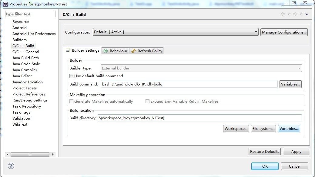Viewport: 315px width, 177px height.
Task: Click the Builder Settings tab icon
Action: coord(68,50)
